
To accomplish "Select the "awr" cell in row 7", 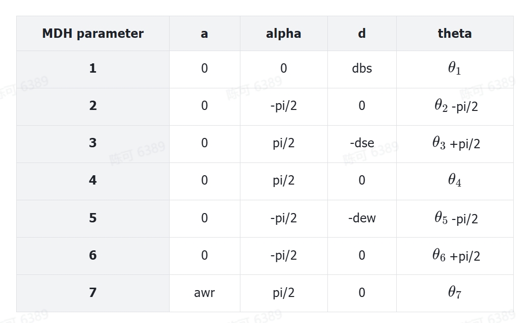I will [205, 293].
